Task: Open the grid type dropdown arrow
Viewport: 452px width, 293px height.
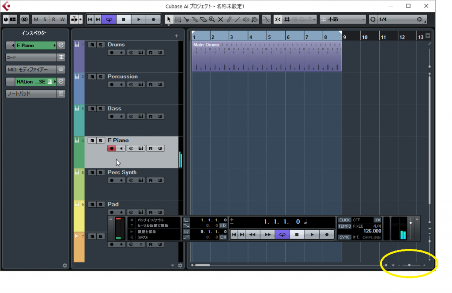Action: [x=313, y=19]
